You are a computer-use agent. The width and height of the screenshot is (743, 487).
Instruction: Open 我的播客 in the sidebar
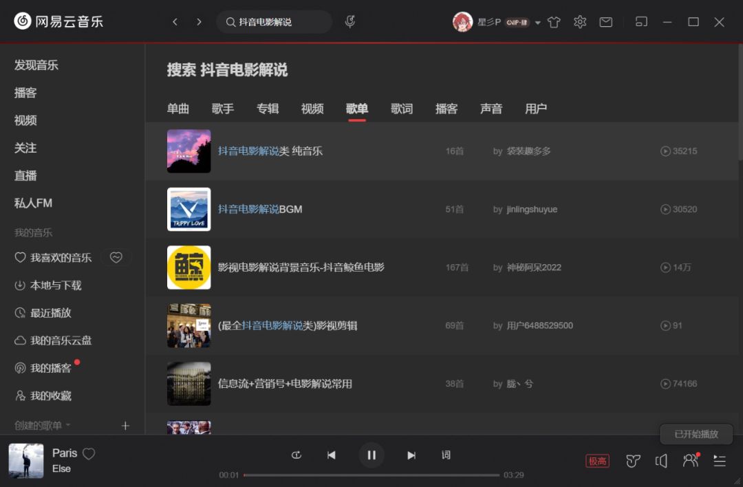(43, 368)
